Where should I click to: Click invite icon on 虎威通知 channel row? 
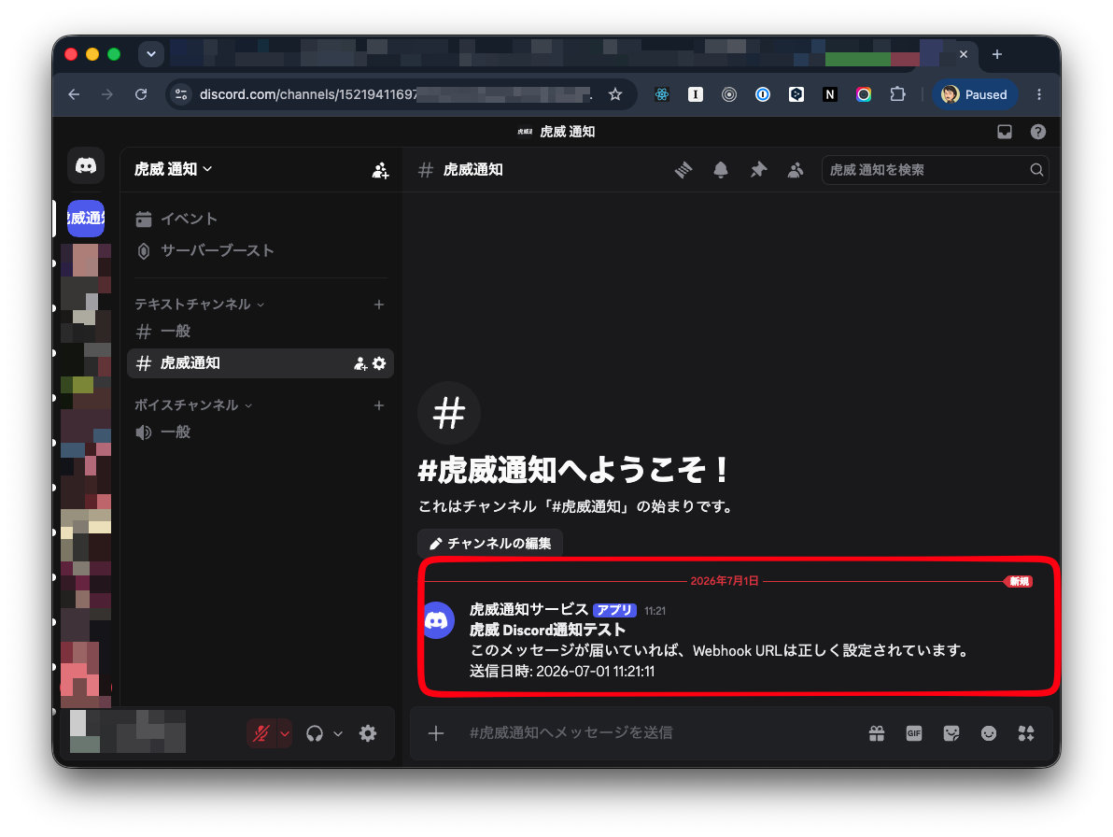click(359, 363)
